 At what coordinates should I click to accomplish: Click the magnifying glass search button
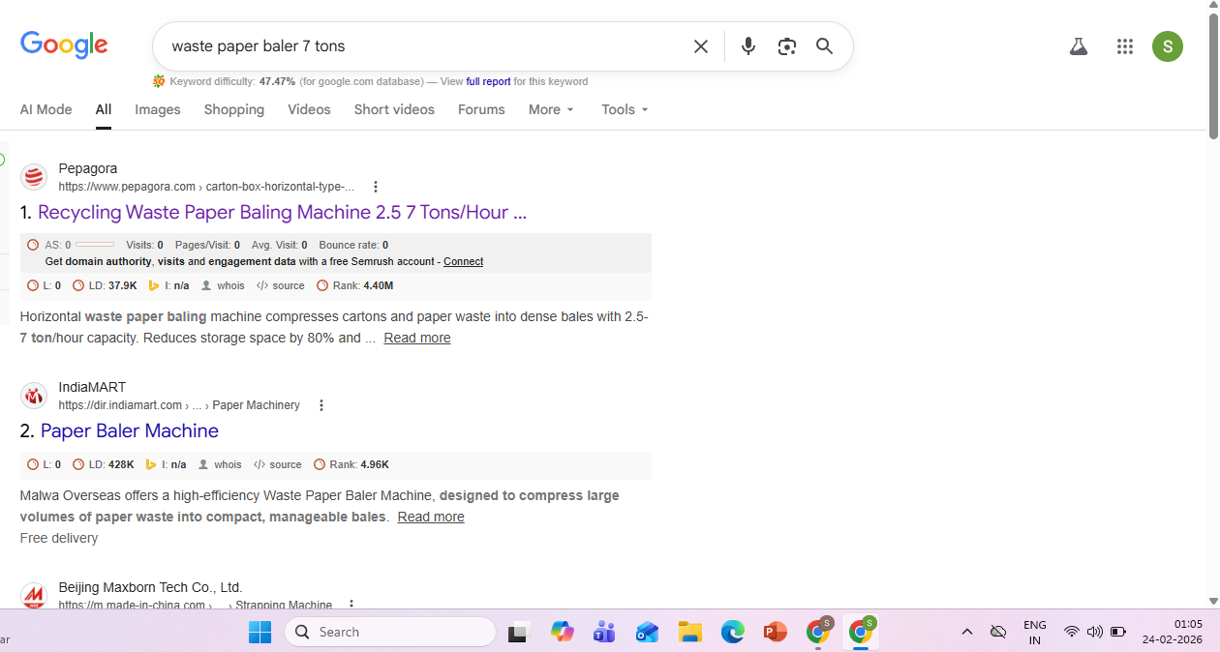pyautogui.click(x=824, y=46)
